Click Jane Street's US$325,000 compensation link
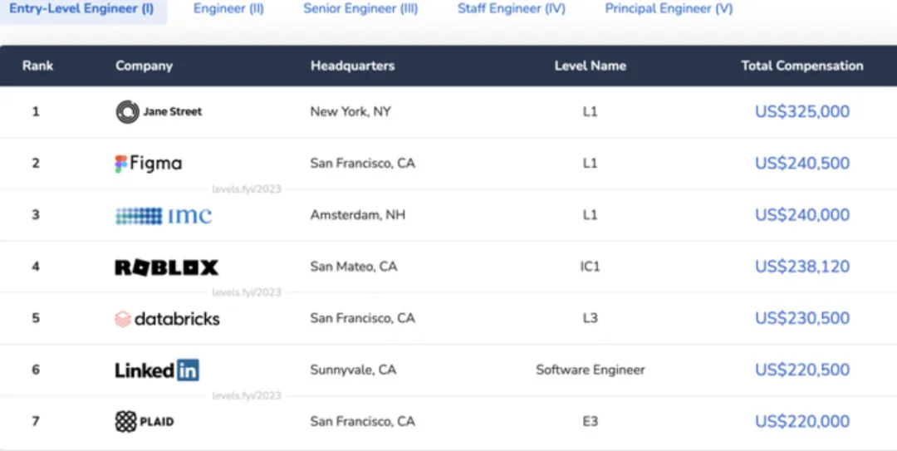The width and height of the screenshot is (897, 451). click(802, 111)
